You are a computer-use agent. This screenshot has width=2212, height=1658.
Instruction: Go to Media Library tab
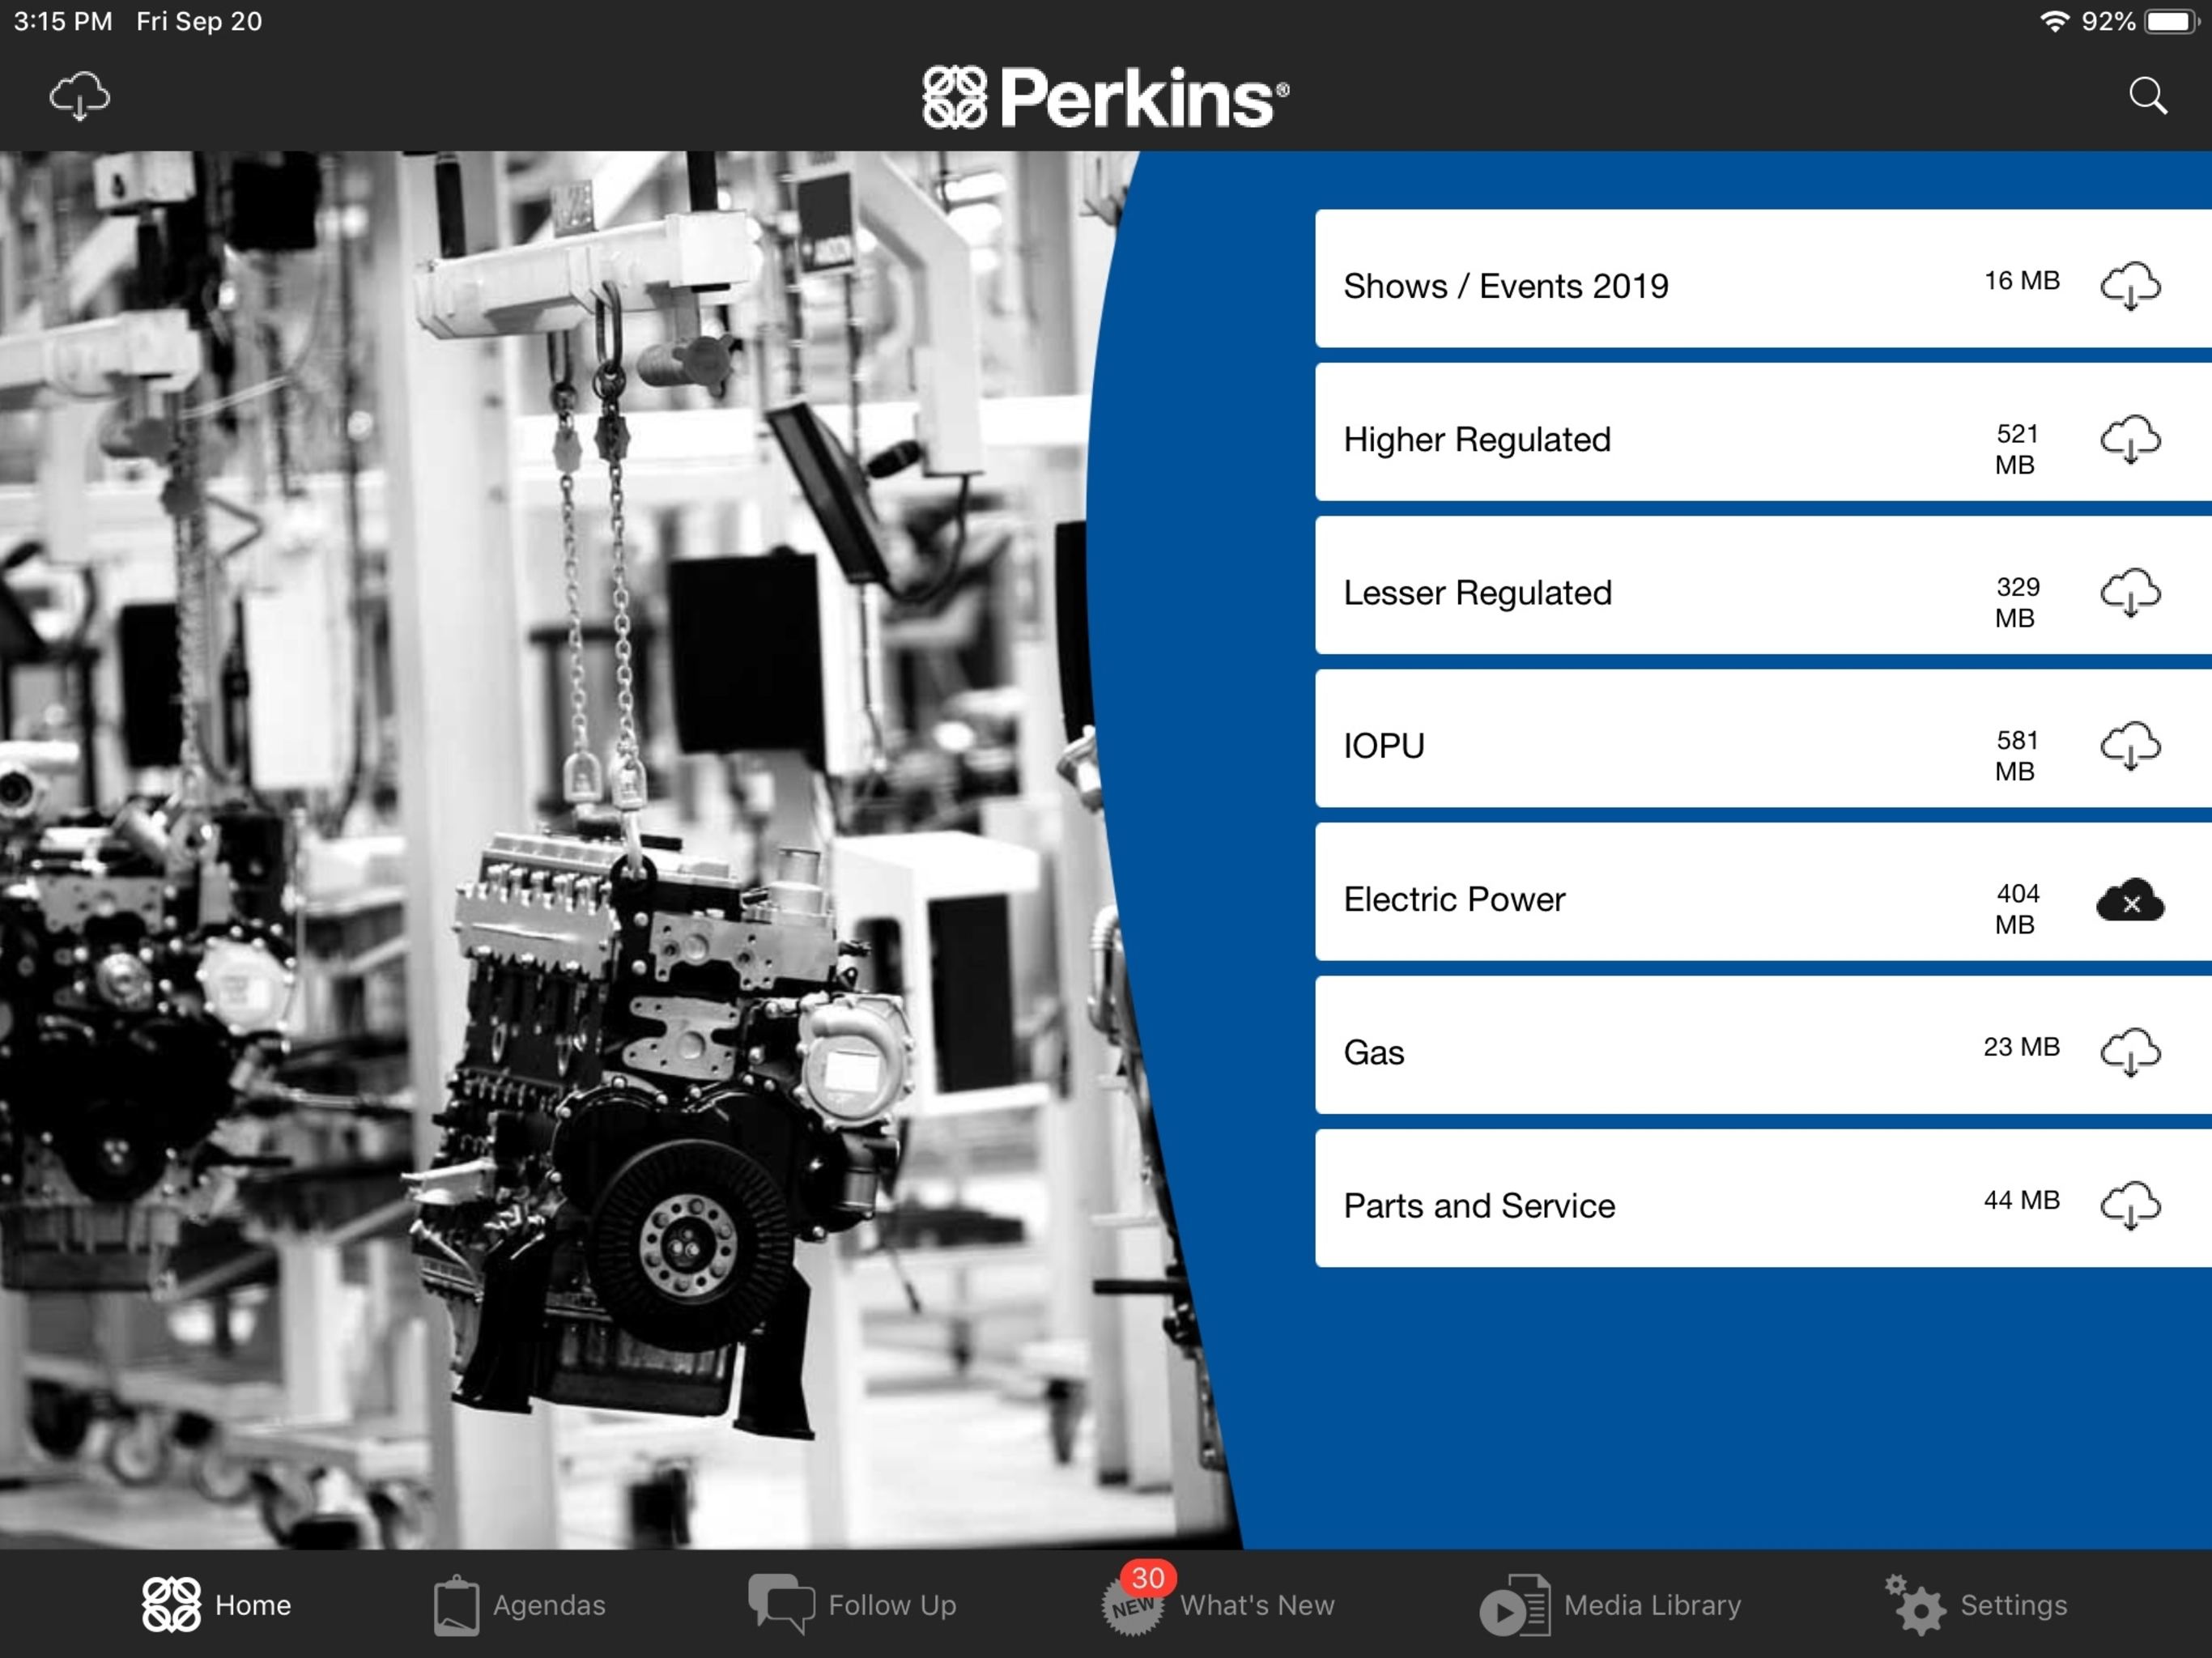pyautogui.click(x=1610, y=1604)
